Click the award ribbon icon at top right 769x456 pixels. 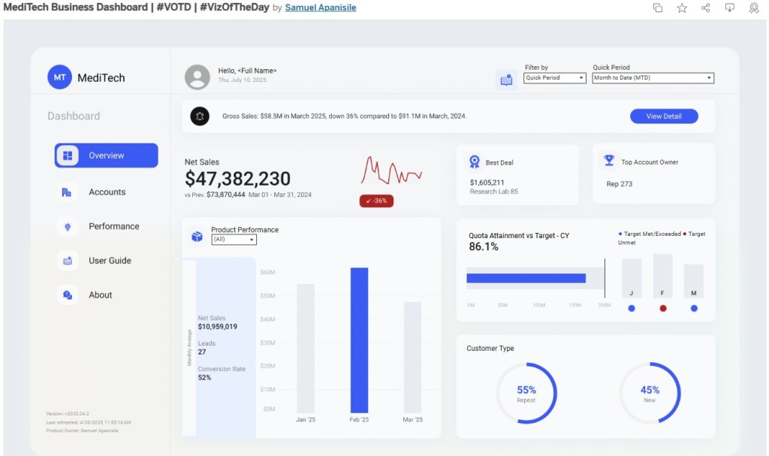tap(754, 8)
